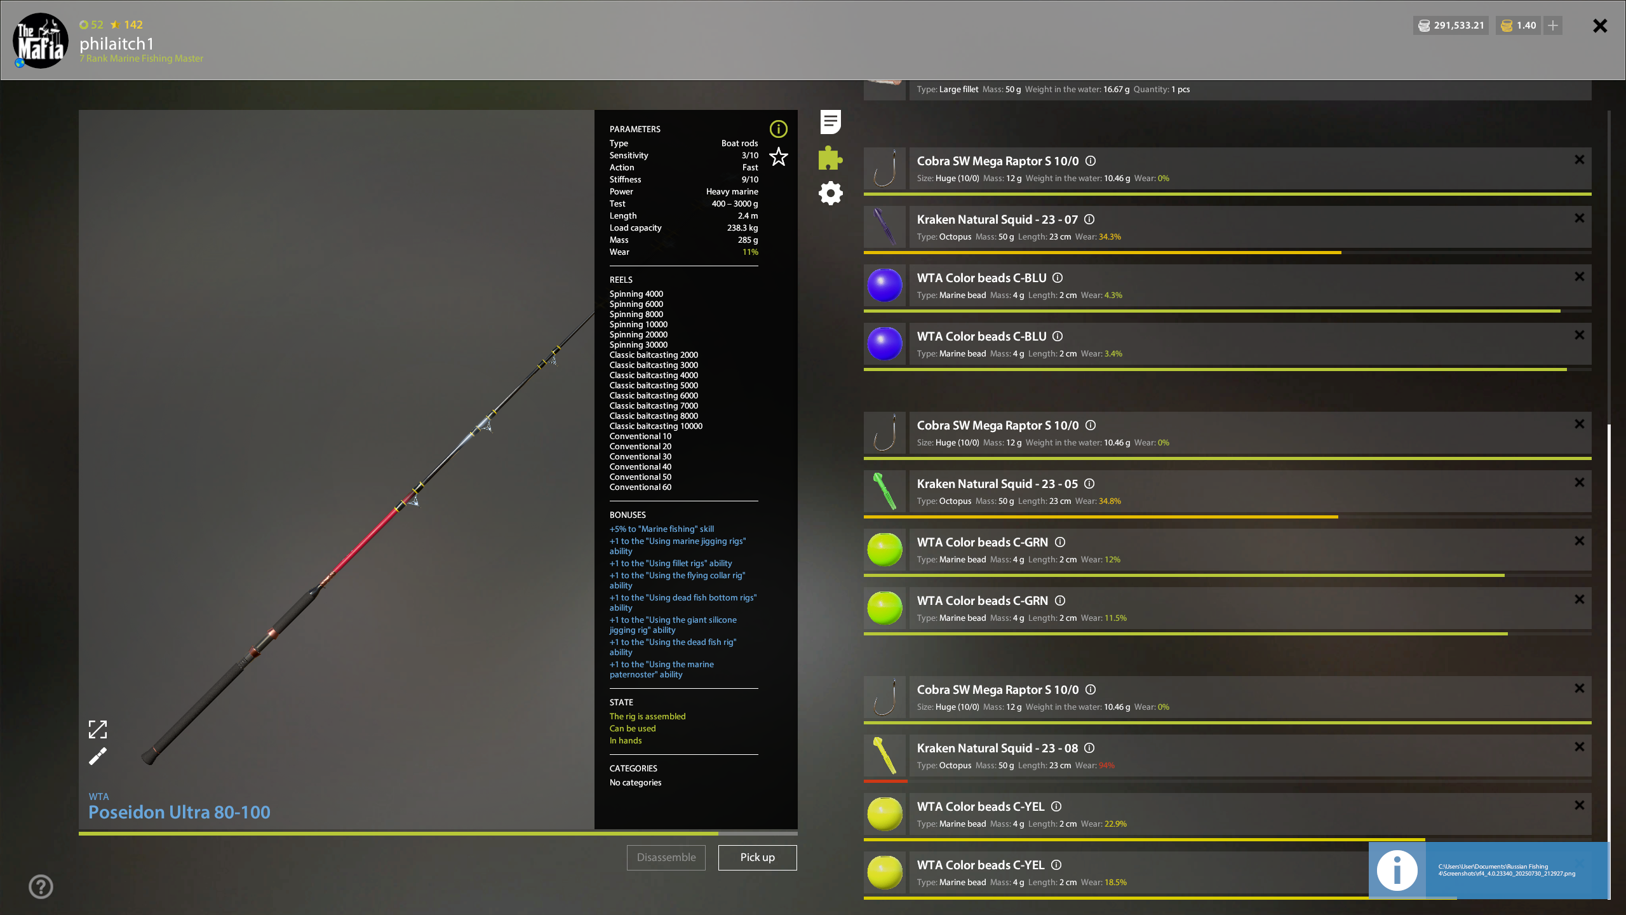Remove the second WTA Color beads C-BLU
This screenshot has width=1626, height=915.
pos(1579,335)
